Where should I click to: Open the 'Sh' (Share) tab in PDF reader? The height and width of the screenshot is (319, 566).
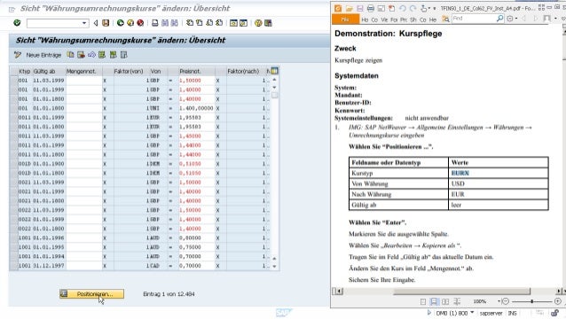(x=413, y=19)
